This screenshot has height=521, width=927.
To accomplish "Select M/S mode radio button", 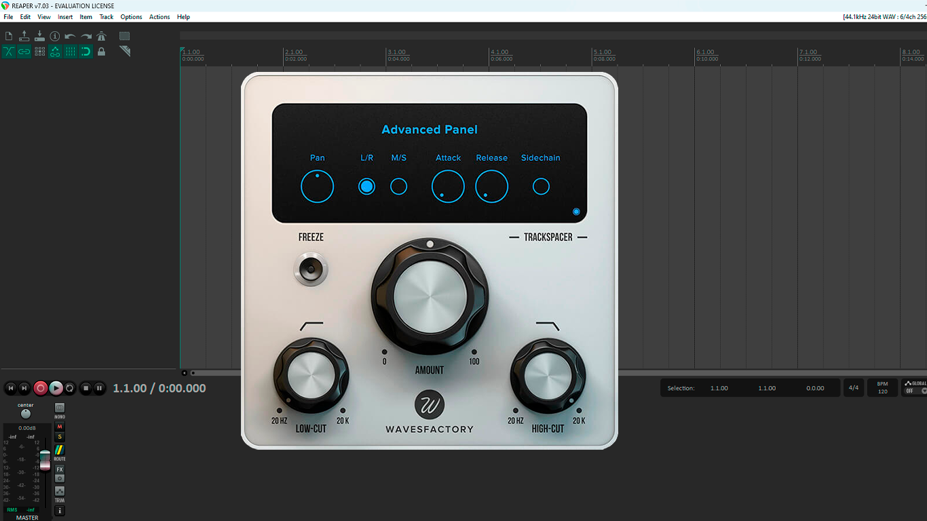I will pos(399,187).
